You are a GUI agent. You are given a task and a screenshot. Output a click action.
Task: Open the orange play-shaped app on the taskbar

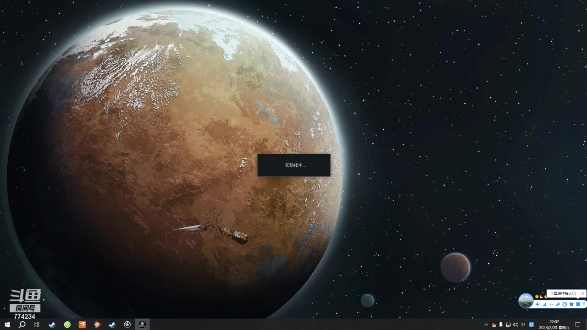coord(97,324)
